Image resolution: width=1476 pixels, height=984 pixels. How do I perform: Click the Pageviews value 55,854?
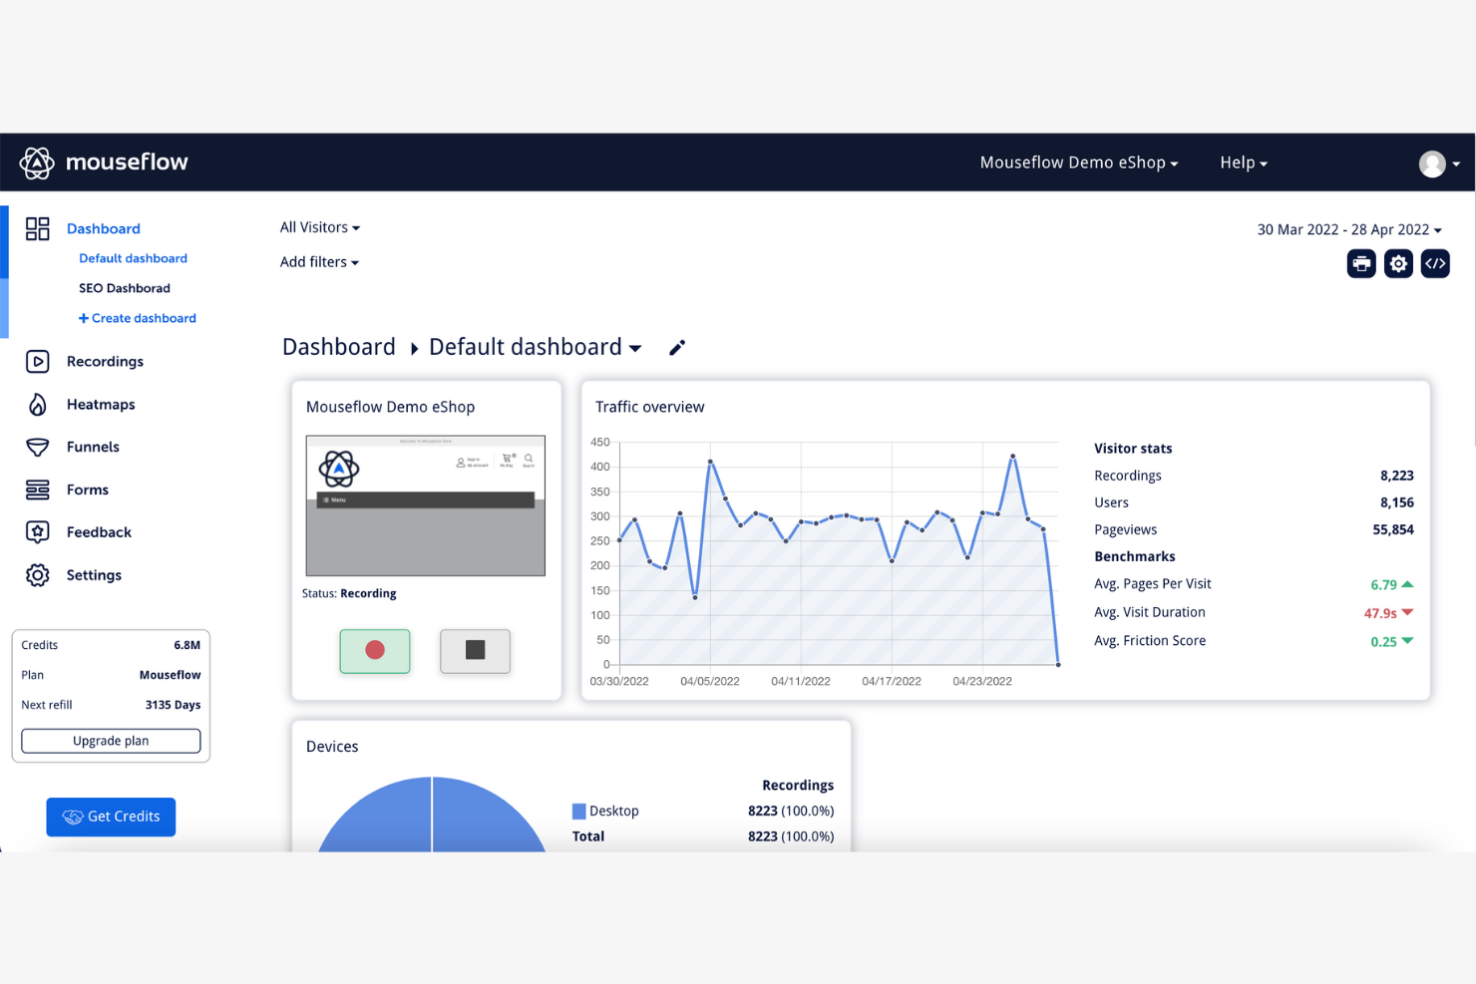[1393, 529]
